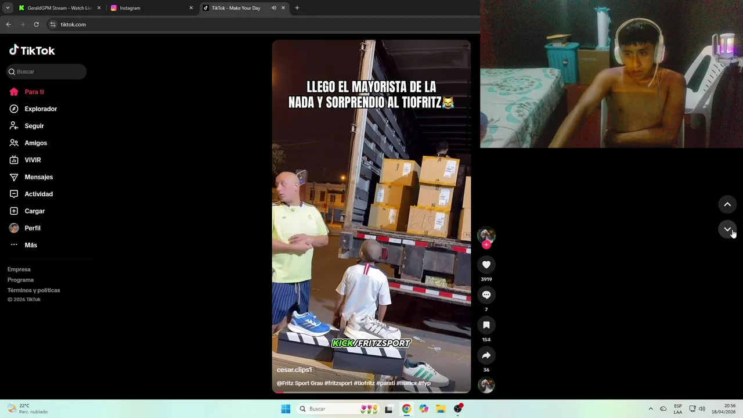Image resolution: width=743 pixels, height=418 pixels.
Task: Open the Empresa footer link
Action: [19, 269]
